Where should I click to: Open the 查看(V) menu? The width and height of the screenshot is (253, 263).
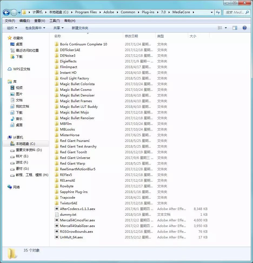point(39,21)
